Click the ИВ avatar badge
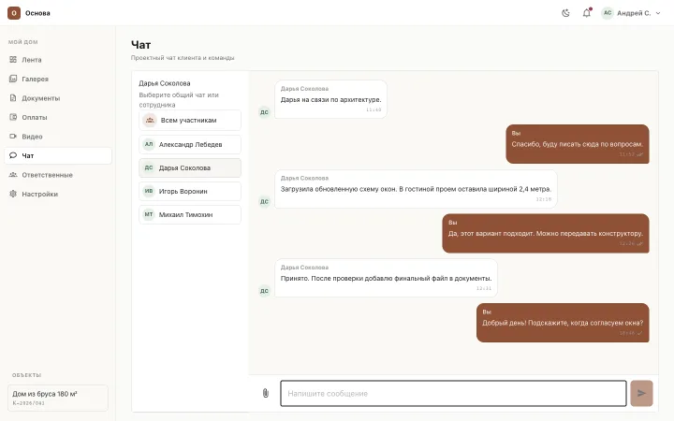 [149, 191]
